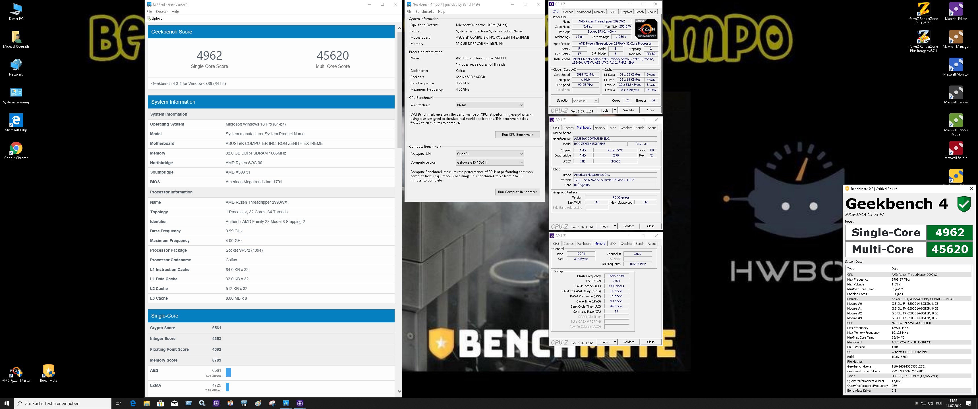Open volume control in system tray
This screenshot has height=409, width=978.
click(930, 403)
